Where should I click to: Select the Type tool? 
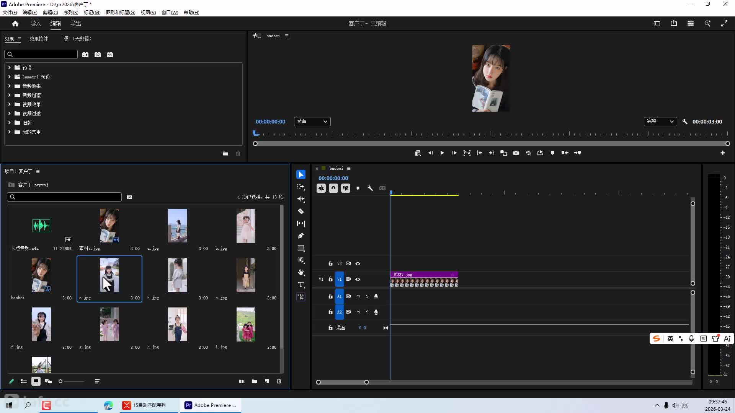(x=301, y=285)
